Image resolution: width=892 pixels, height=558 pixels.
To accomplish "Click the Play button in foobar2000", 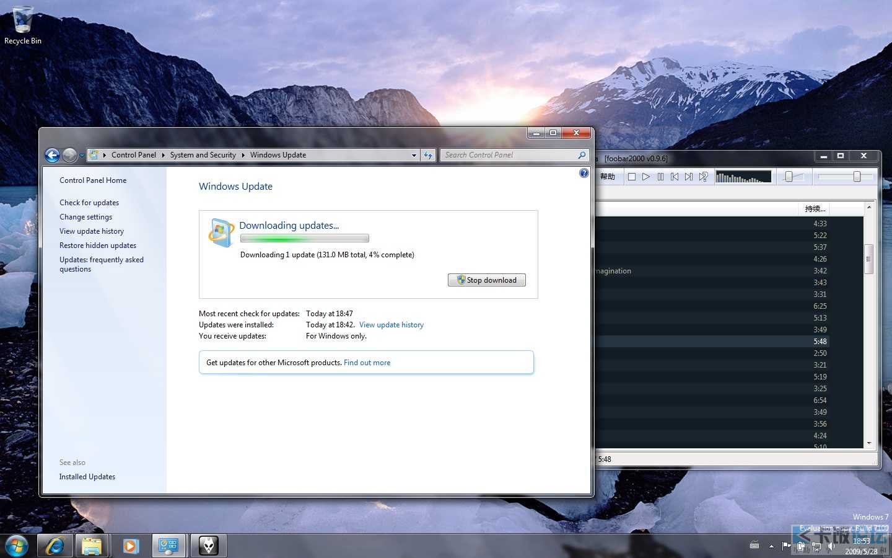I will (x=646, y=177).
